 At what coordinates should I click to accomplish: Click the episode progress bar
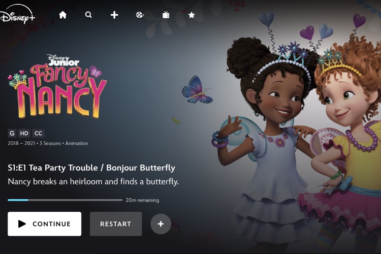65,200
